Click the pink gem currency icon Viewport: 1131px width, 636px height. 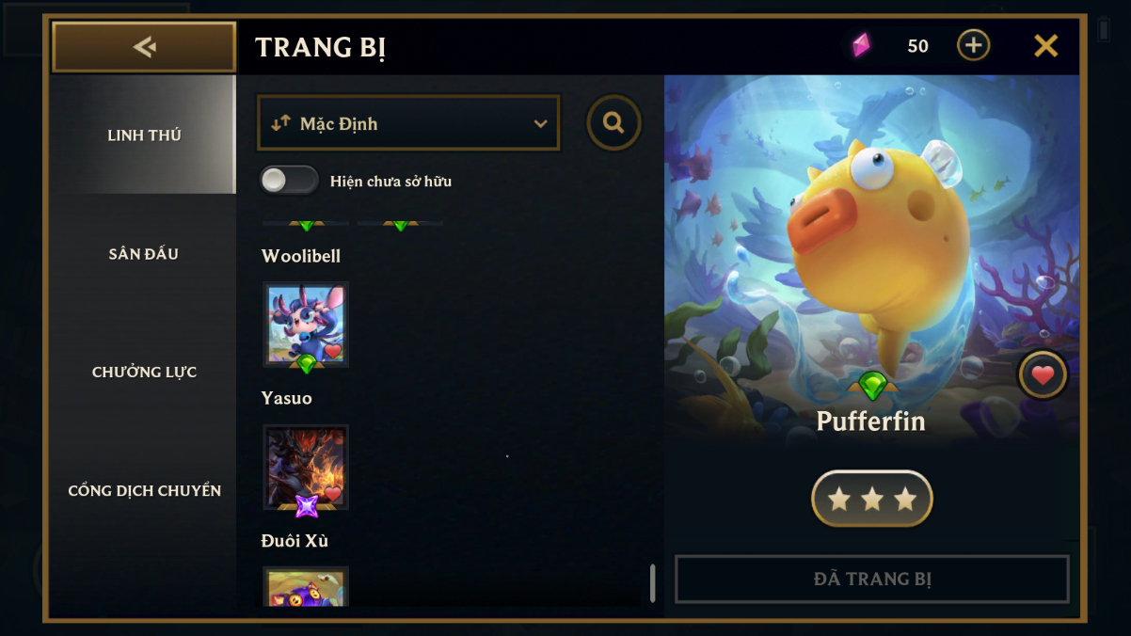(861, 45)
